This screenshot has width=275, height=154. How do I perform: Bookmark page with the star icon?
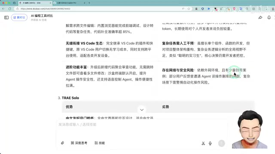coord(189,9)
